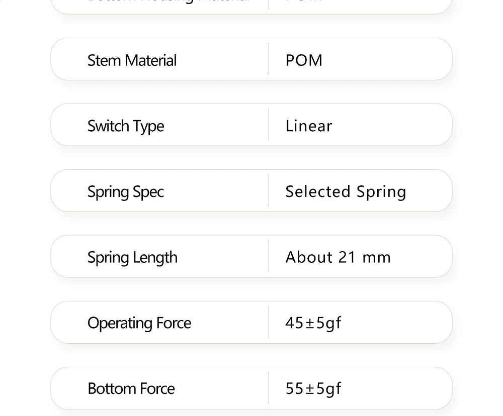Click the Switch Type label
The height and width of the screenshot is (416, 503).
(126, 126)
